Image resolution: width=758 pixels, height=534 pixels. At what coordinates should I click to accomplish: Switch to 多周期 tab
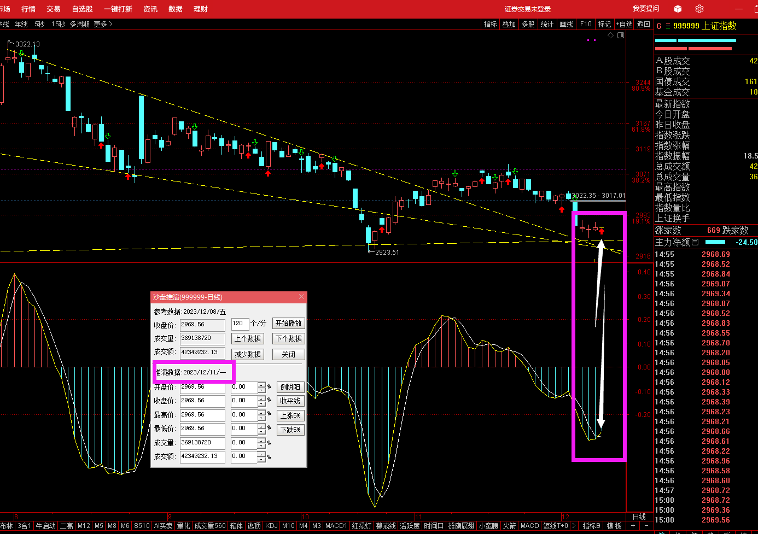tap(79, 24)
